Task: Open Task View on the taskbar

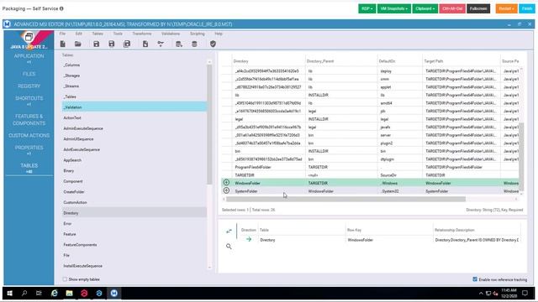Action: pyautogui.click(x=39, y=293)
